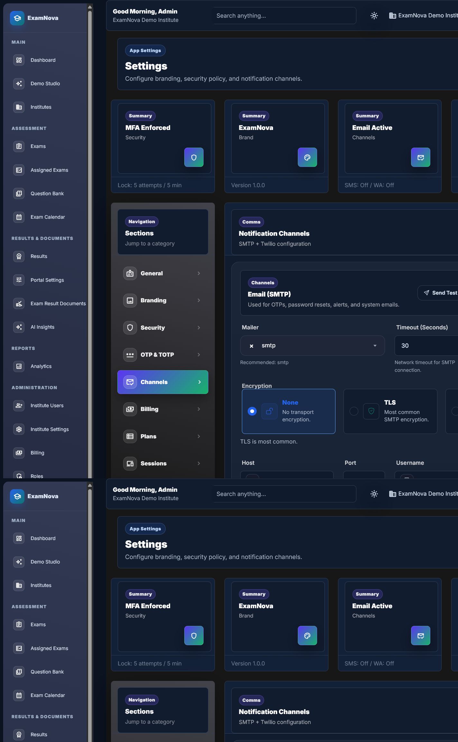Screen dimensions: 458x742
Task: Clear the smtp mailer selection with the x
Action: 252,346
